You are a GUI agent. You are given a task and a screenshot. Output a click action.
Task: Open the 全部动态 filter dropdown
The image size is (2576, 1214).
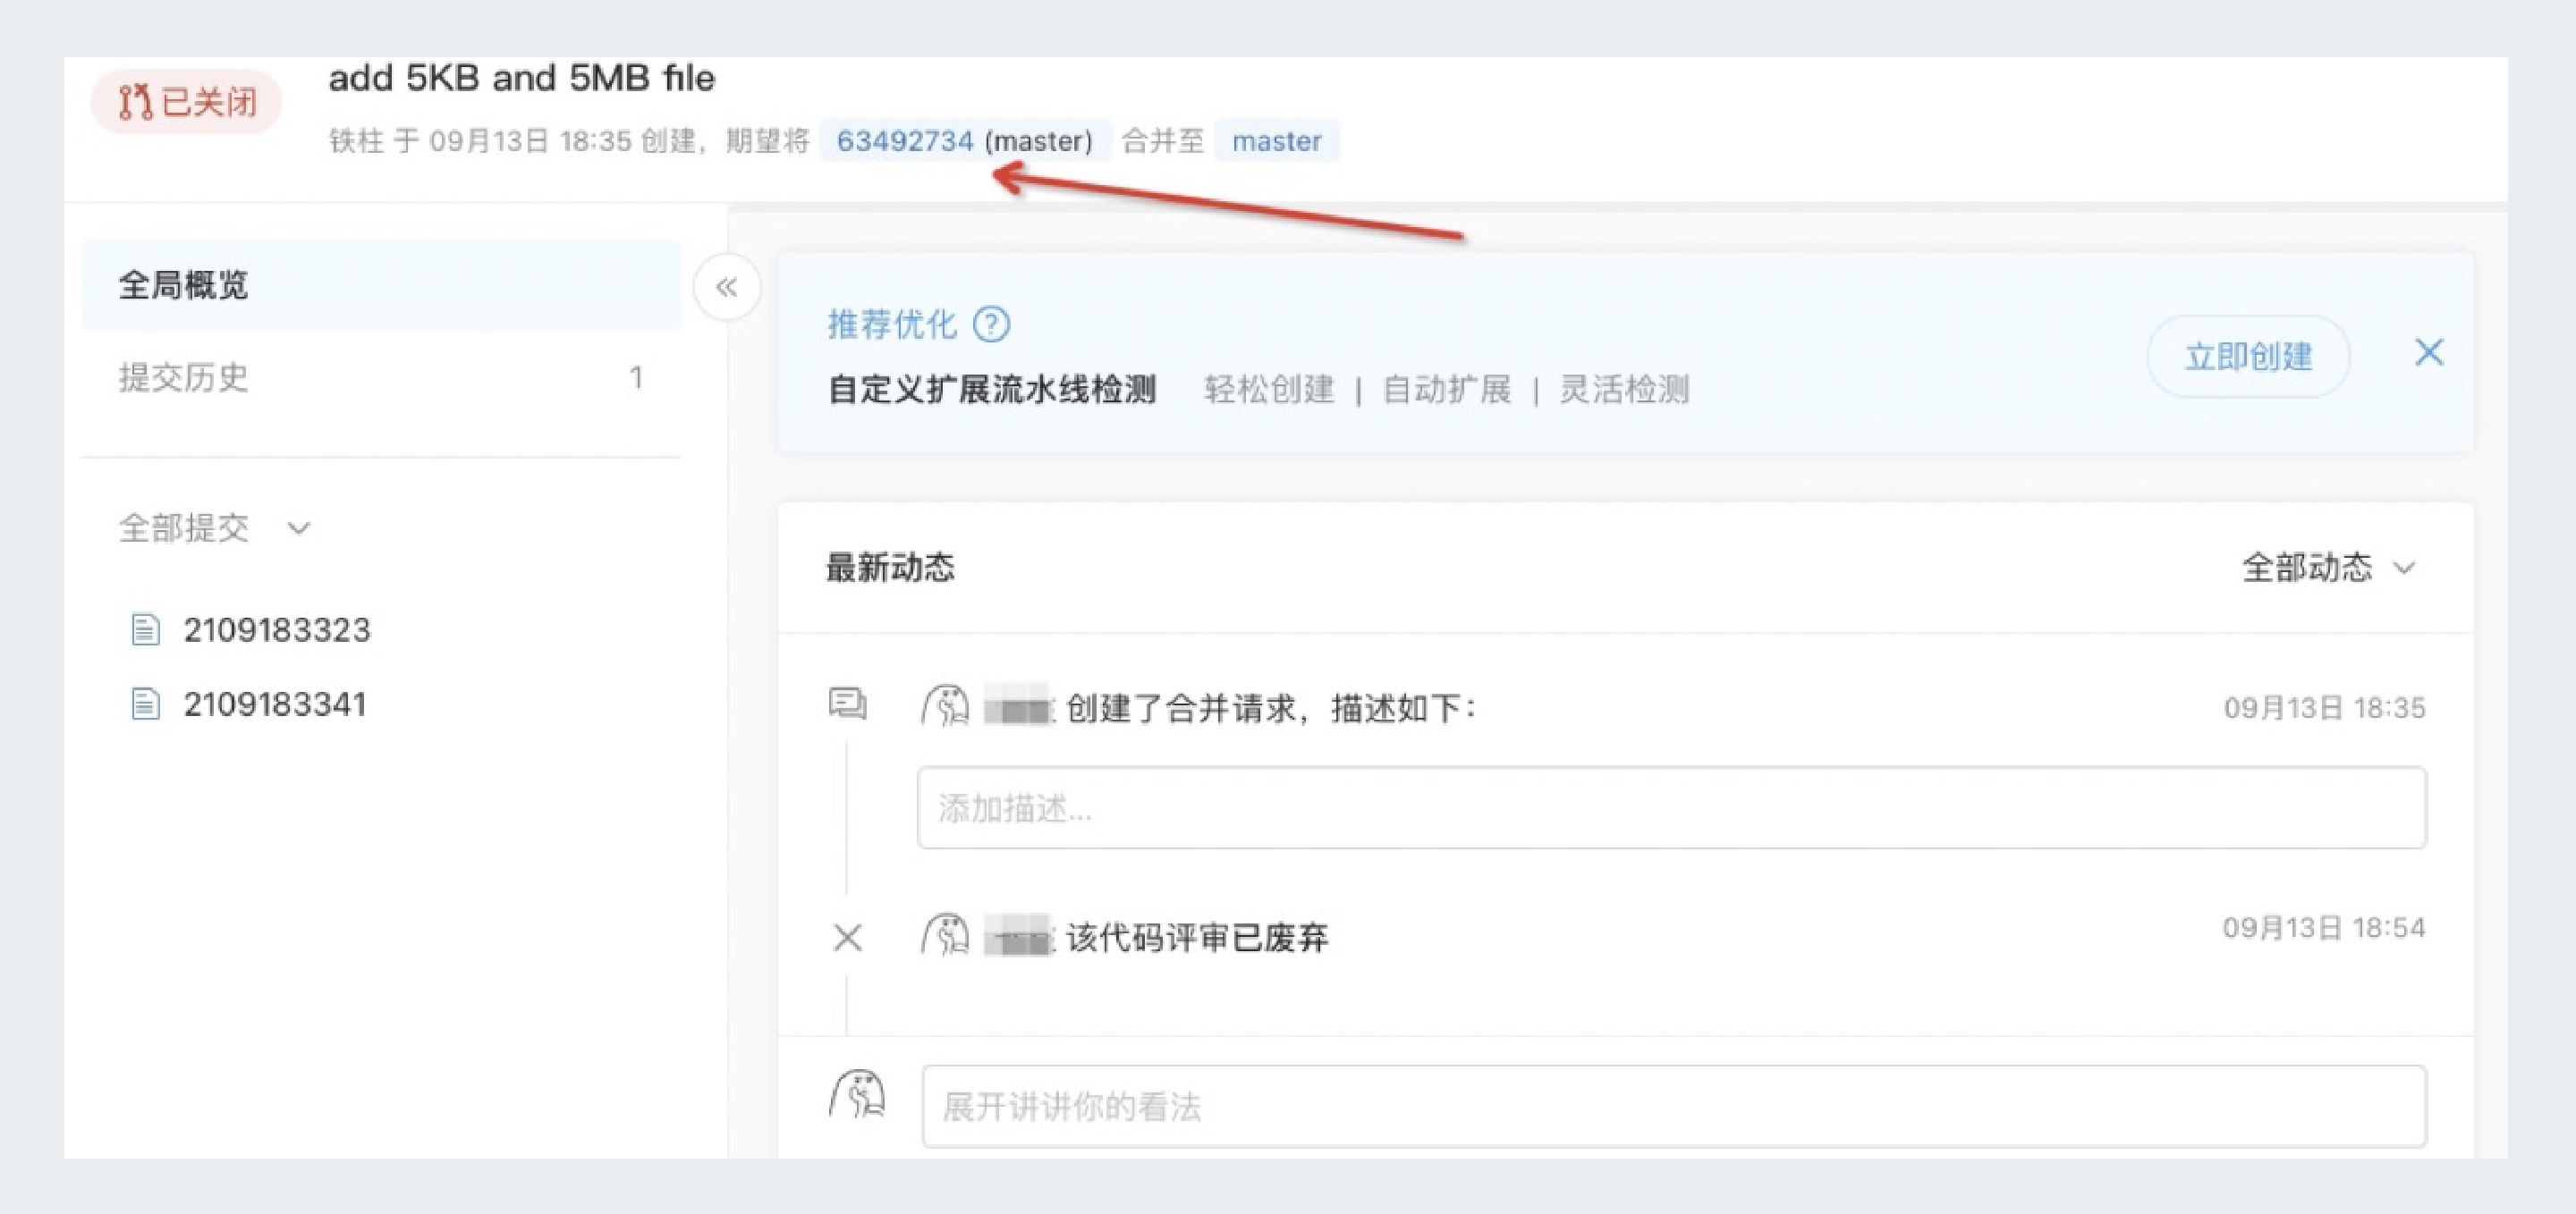click(2328, 568)
